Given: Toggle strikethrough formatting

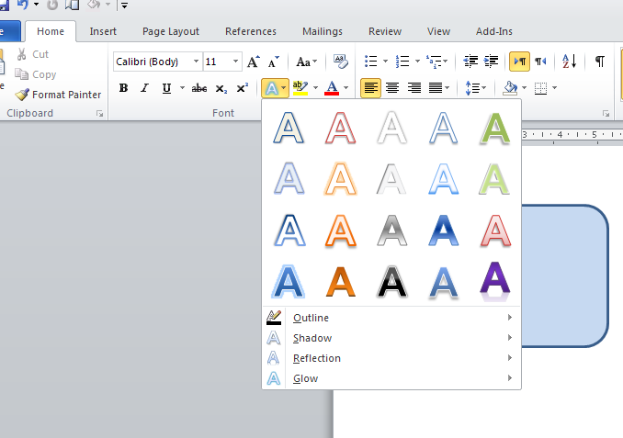Looking at the screenshot, I should (x=199, y=88).
